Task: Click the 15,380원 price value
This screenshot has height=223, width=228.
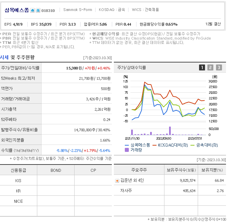Action: 74,68
